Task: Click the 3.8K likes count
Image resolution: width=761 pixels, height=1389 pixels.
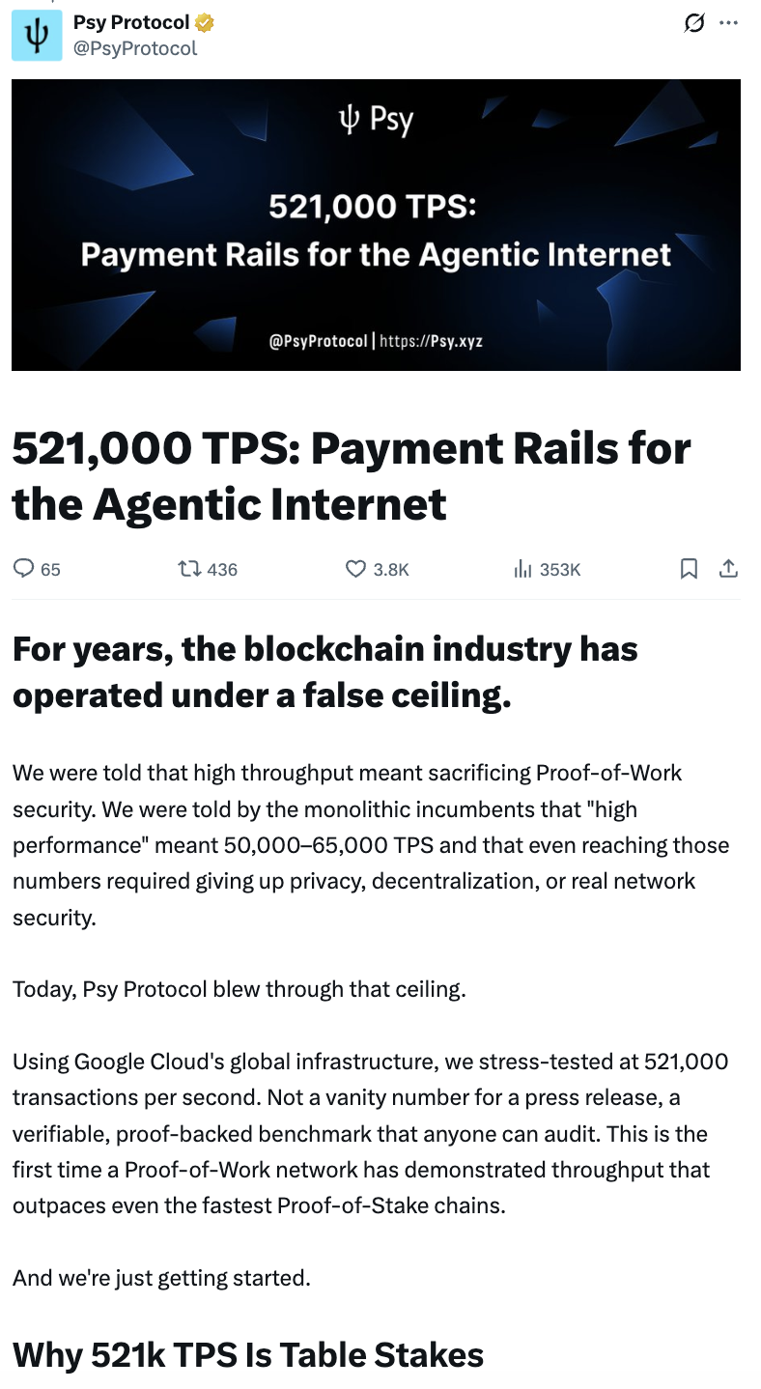Action: click(x=384, y=569)
